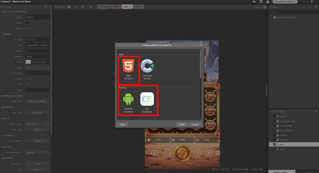Toggle historyDetail layer visibility checkbox
The width and height of the screenshot is (319, 173).
(x=274, y=130)
